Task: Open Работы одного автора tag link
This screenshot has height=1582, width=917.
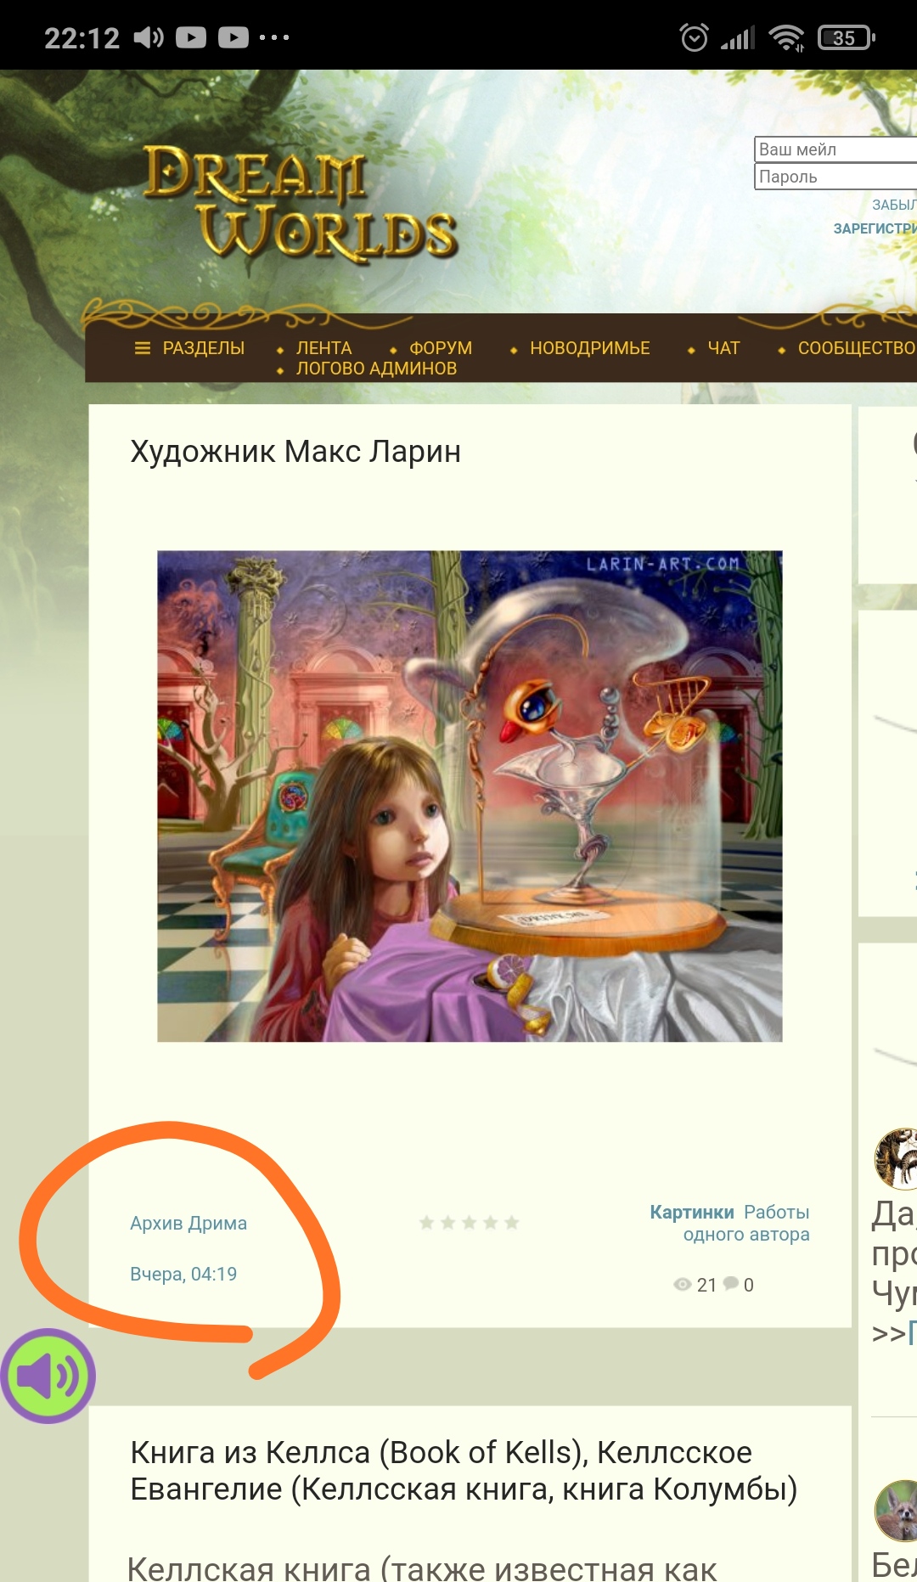Action: tap(747, 1223)
